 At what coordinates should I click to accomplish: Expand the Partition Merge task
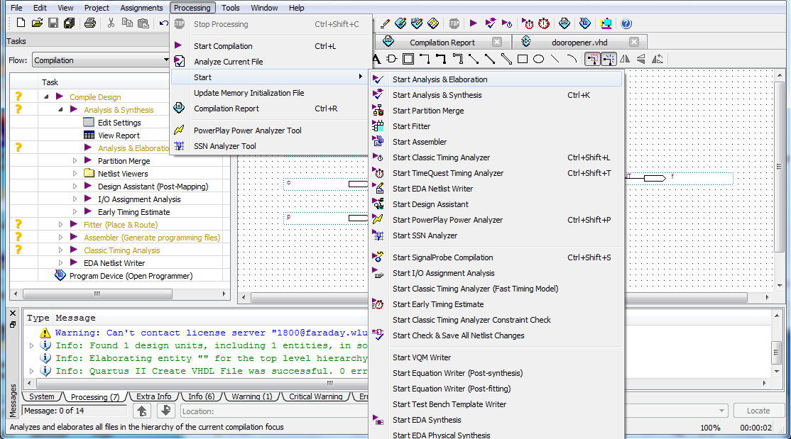[x=75, y=161]
